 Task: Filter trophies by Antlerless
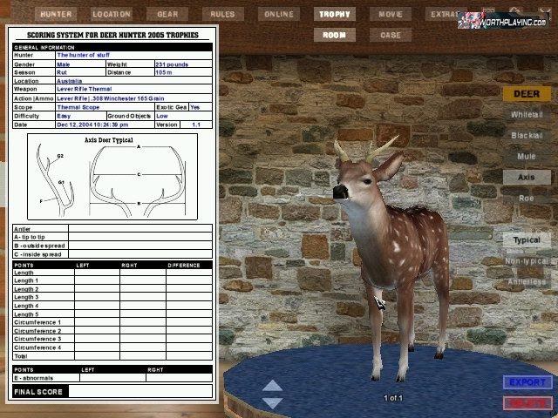[x=526, y=281]
